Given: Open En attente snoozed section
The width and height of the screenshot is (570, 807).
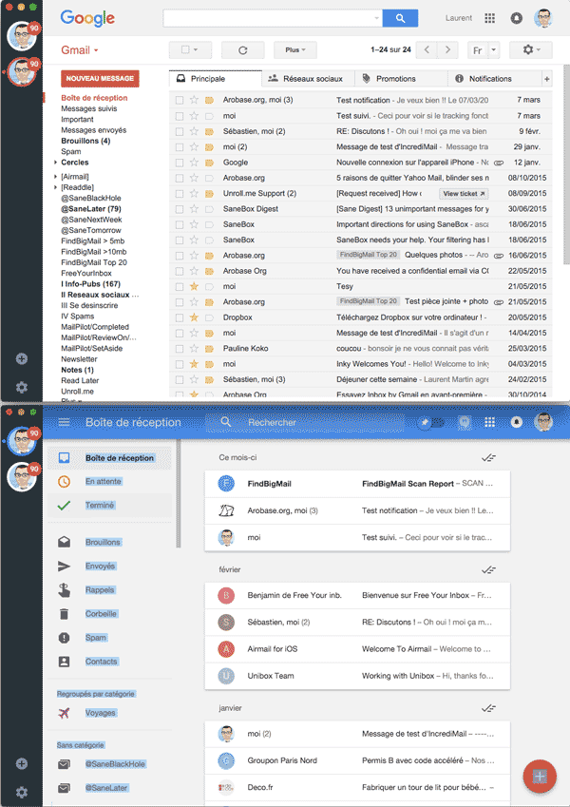Looking at the screenshot, I should (x=109, y=481).
